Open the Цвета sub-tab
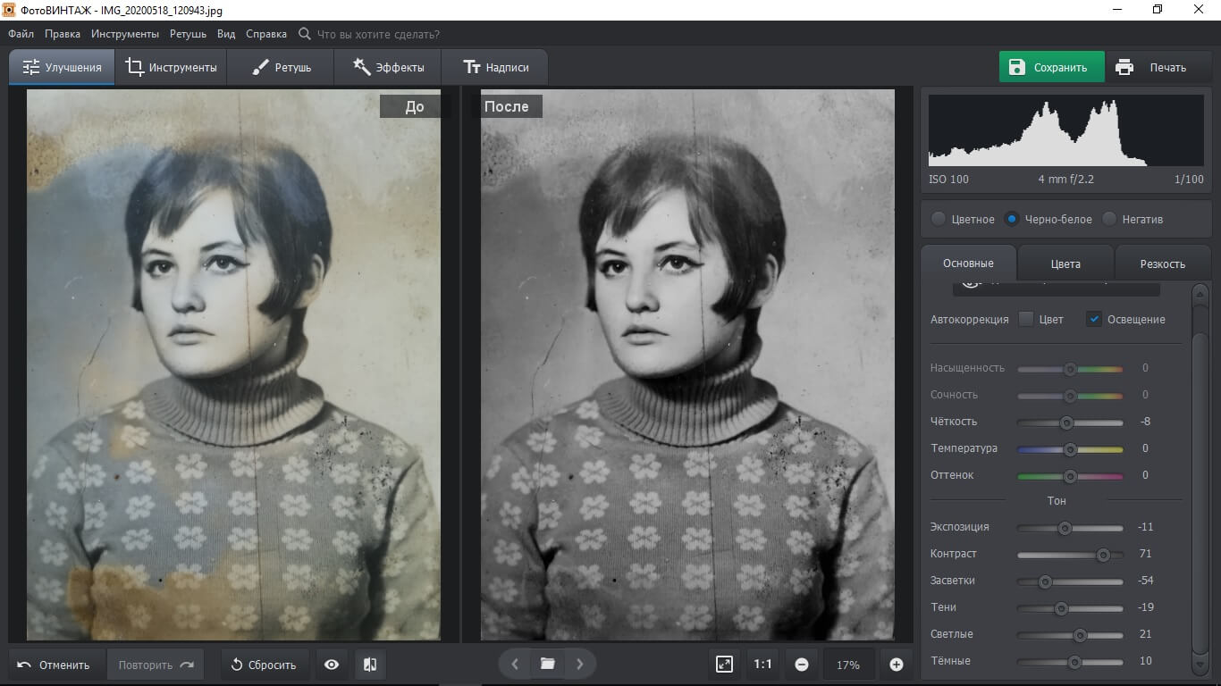The image size is (1221, 686). click(x=1065, y=264)
